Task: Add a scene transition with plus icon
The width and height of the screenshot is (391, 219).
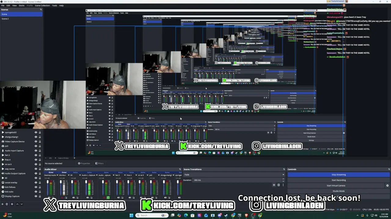Action: tap(274, 185)
